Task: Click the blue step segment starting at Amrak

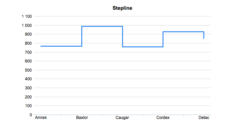Action: pos(61,46)
